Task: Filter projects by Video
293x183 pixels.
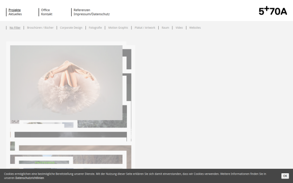Action: [x=179, y=28]
